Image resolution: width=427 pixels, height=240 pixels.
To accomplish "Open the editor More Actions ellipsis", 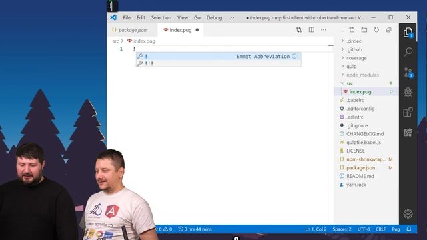I will pyautogui.click(x=323, y=30).
